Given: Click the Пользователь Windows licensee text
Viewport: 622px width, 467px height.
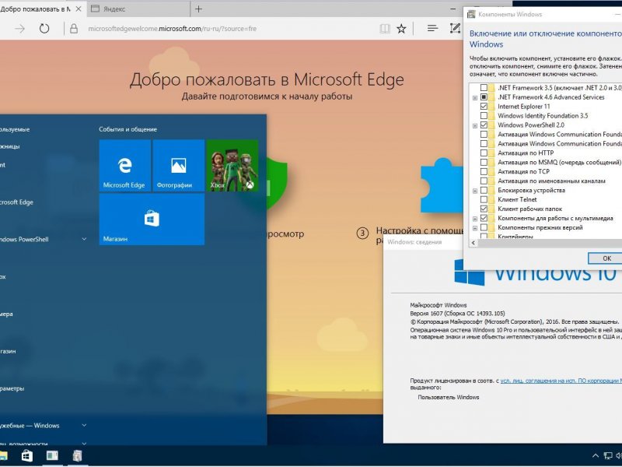Looking at the screenshot, I should click(x=449, y=397).
